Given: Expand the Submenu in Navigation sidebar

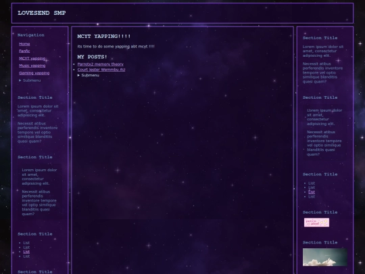Looking at the screenshot, I should [30, 81].
